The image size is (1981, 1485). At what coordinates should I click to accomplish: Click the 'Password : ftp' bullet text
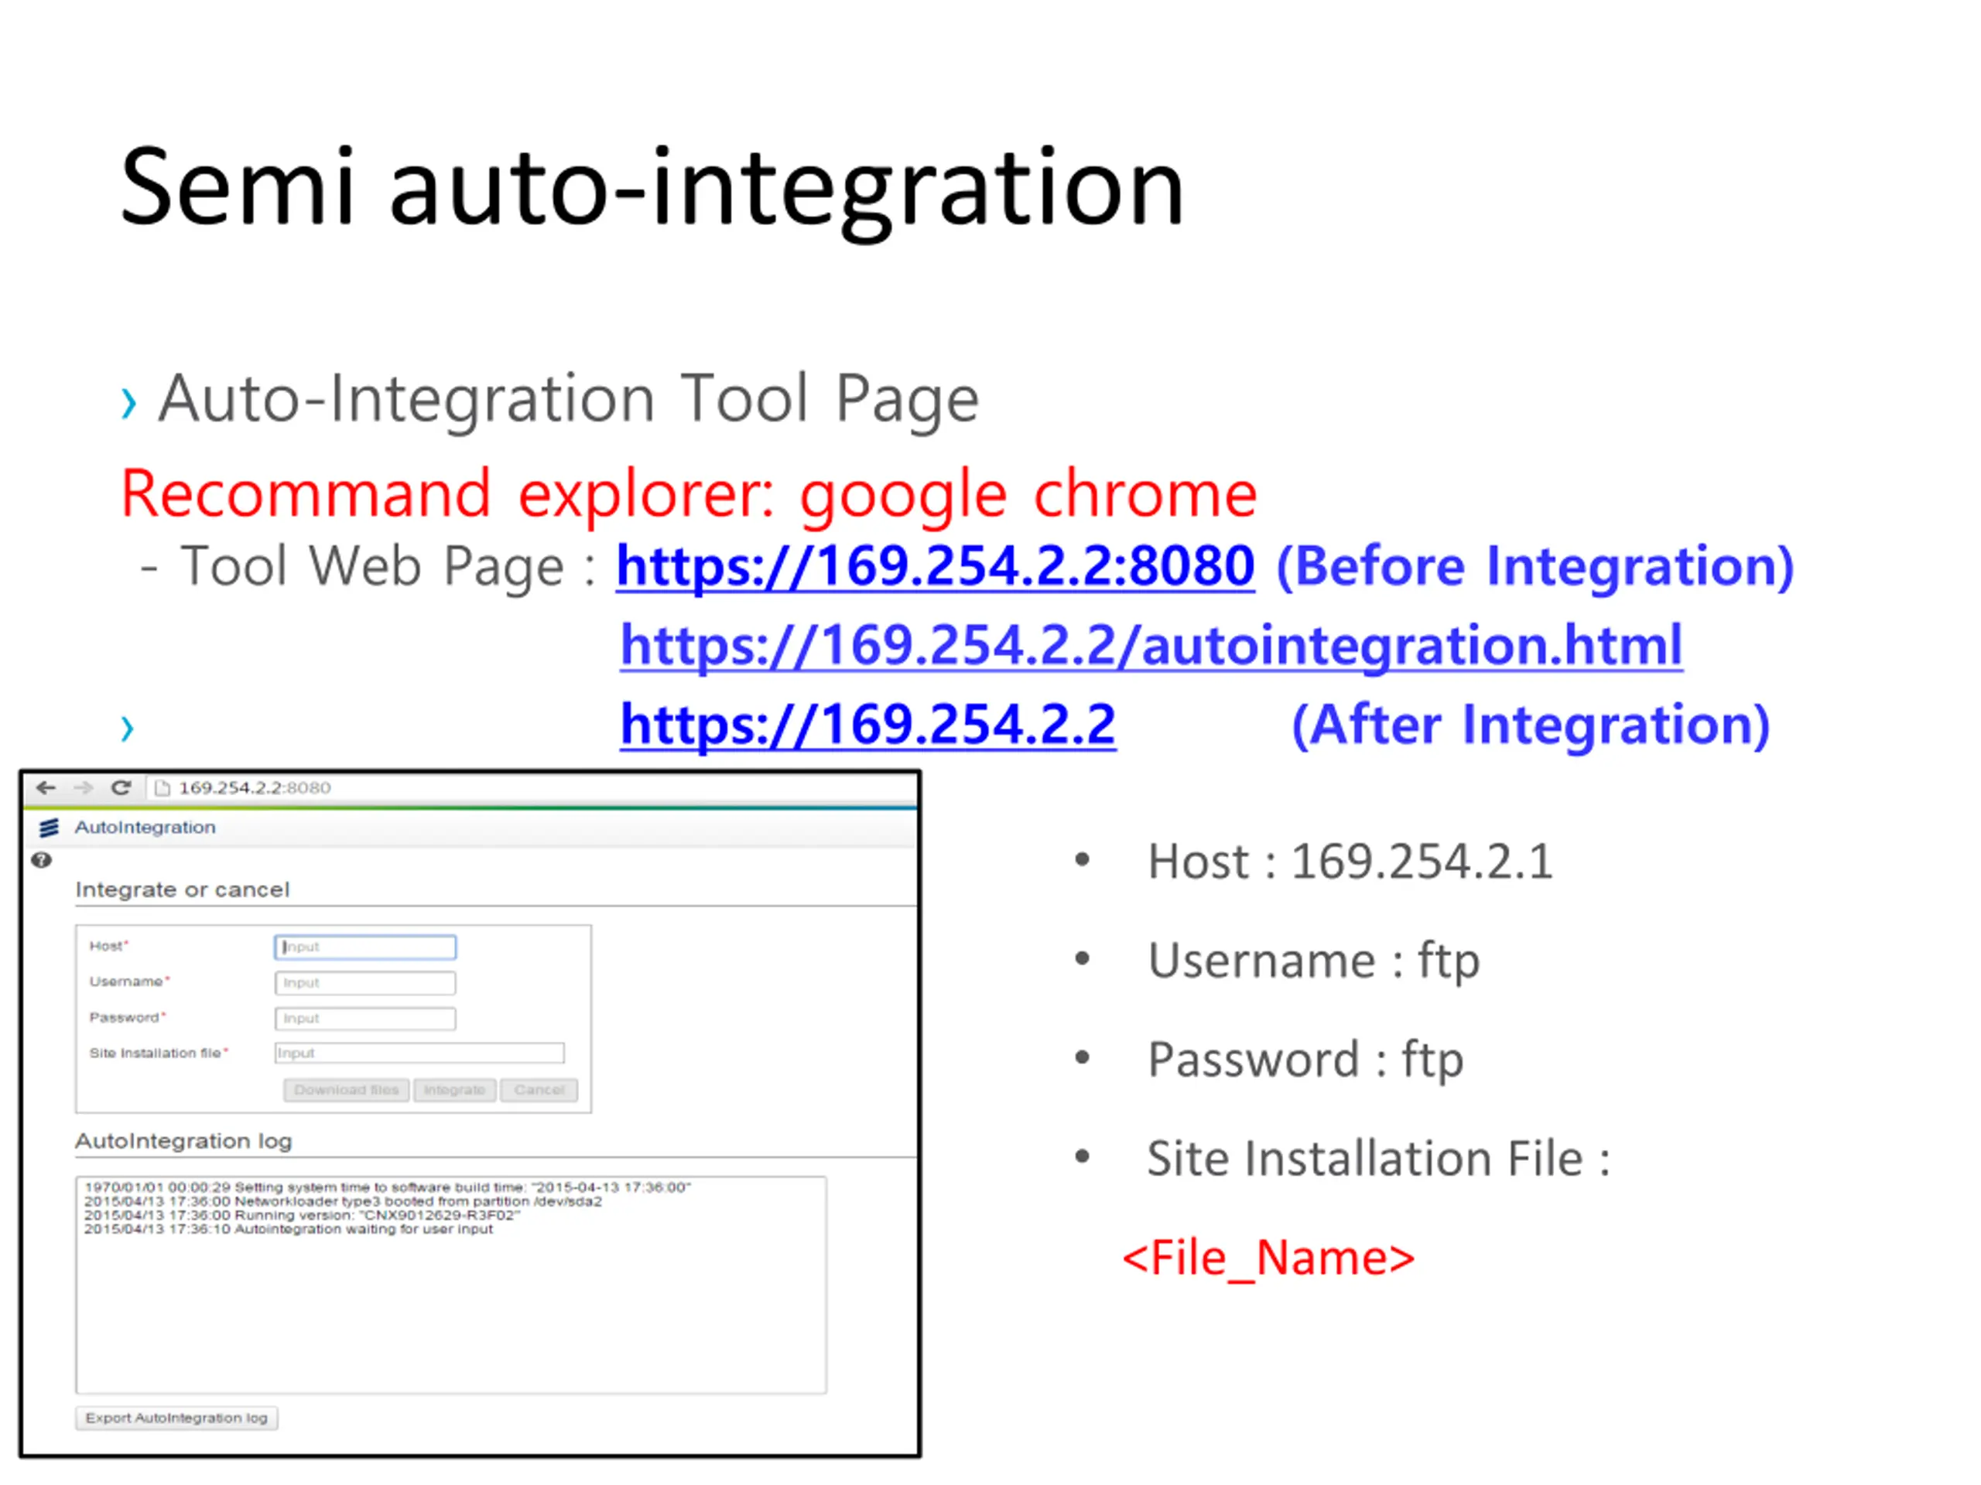[1305, 1060]
